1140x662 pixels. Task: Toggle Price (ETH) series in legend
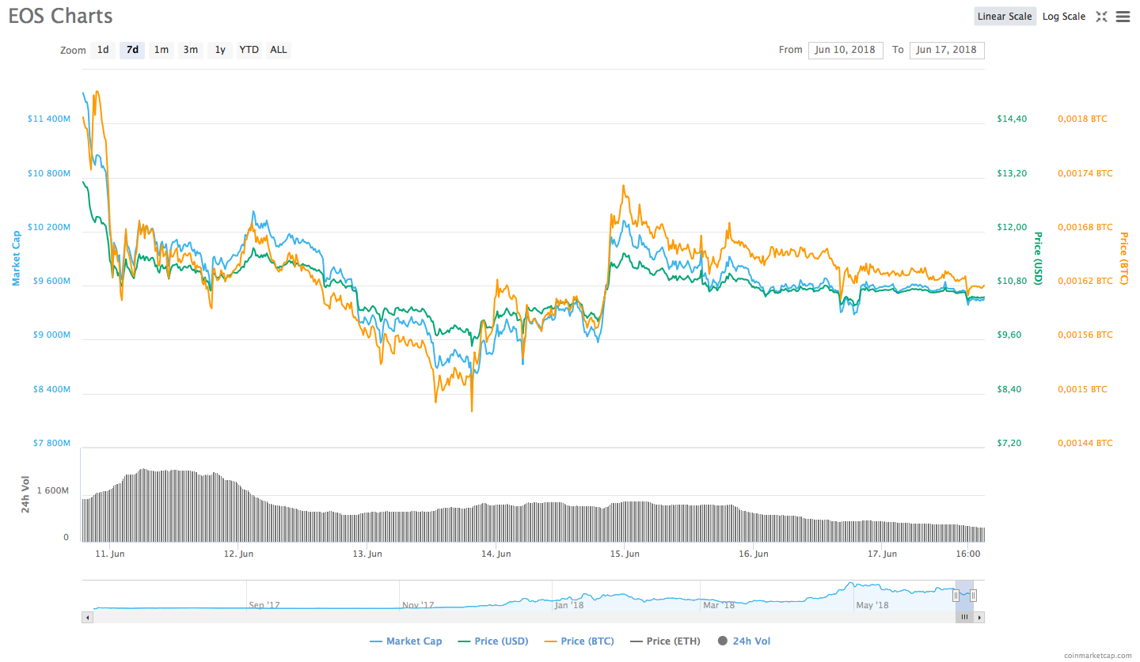665,641
